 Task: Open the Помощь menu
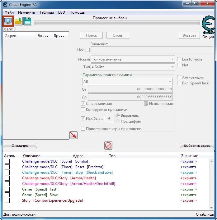pos(77,12)
